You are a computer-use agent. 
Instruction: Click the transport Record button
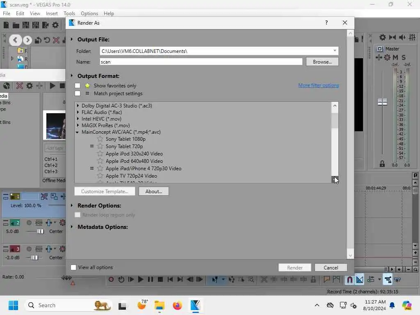click(111, 280)
